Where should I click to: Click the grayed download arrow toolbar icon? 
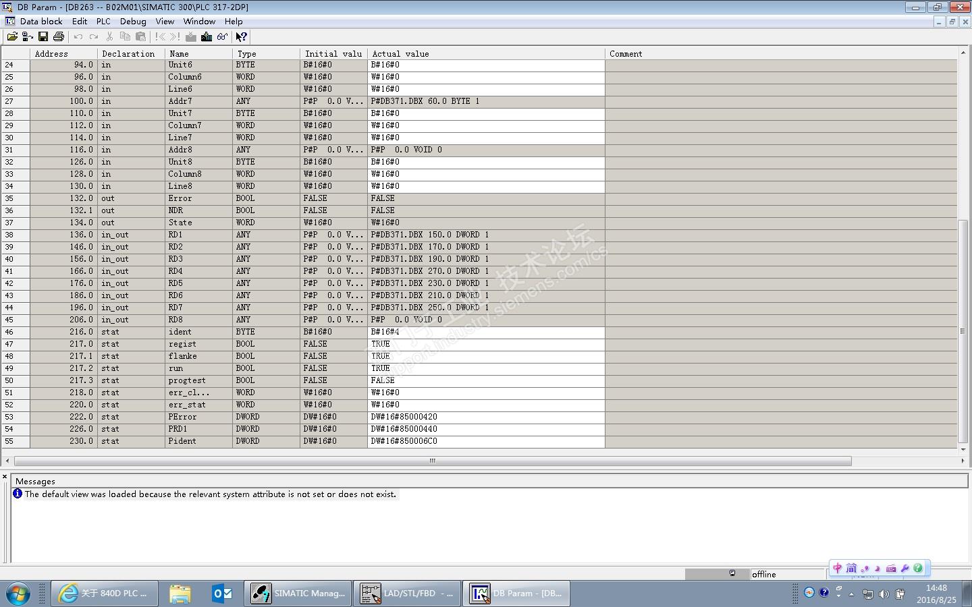click(x=191, y=36)
